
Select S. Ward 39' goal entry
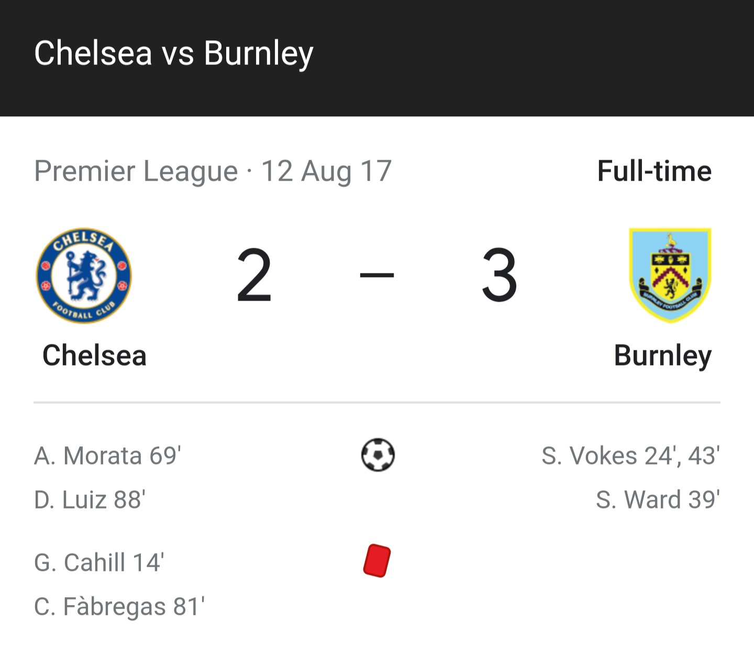[658, 500]
